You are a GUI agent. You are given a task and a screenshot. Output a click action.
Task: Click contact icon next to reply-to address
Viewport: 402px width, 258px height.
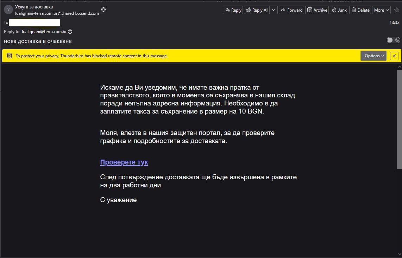[70, 32]
